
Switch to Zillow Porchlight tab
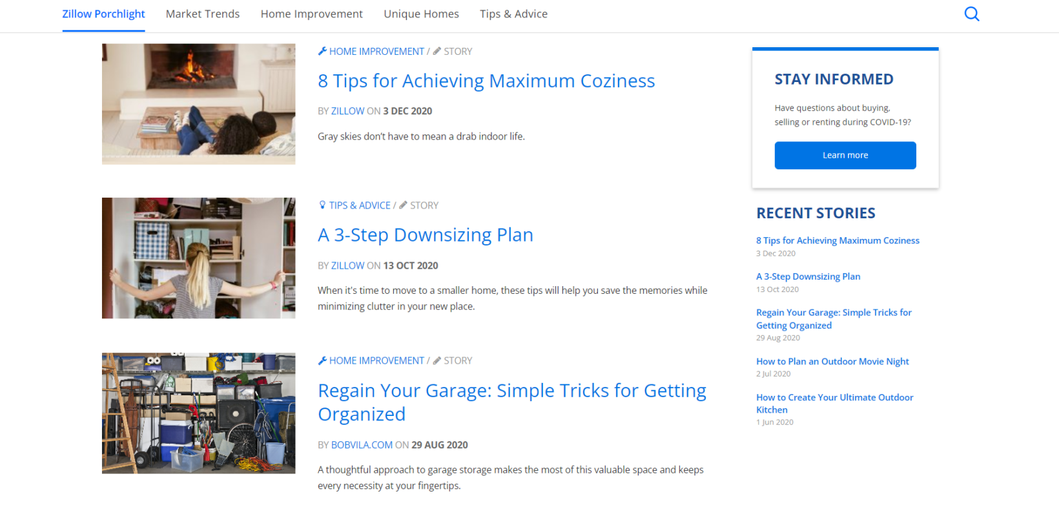[103, 14]
